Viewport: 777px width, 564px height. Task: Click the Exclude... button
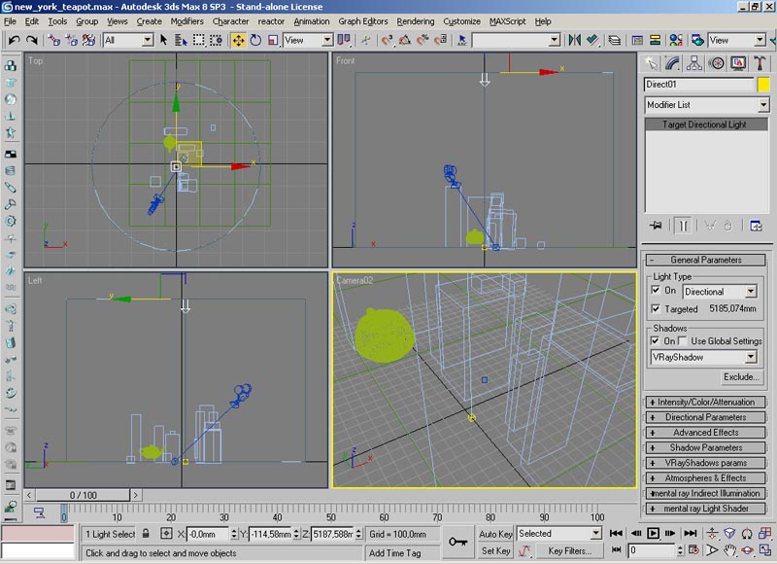[x=740, y=377]
